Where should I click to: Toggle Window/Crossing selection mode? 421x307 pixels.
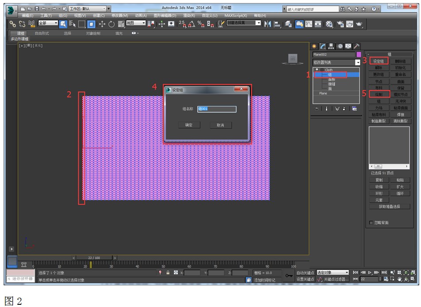[x=91, y=24]
